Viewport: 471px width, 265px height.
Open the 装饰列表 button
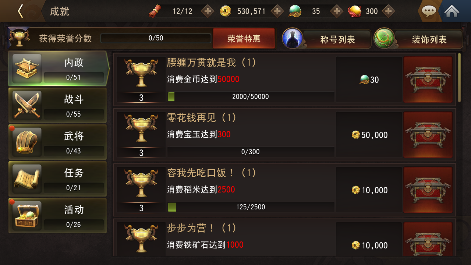[x=418, y=39]
